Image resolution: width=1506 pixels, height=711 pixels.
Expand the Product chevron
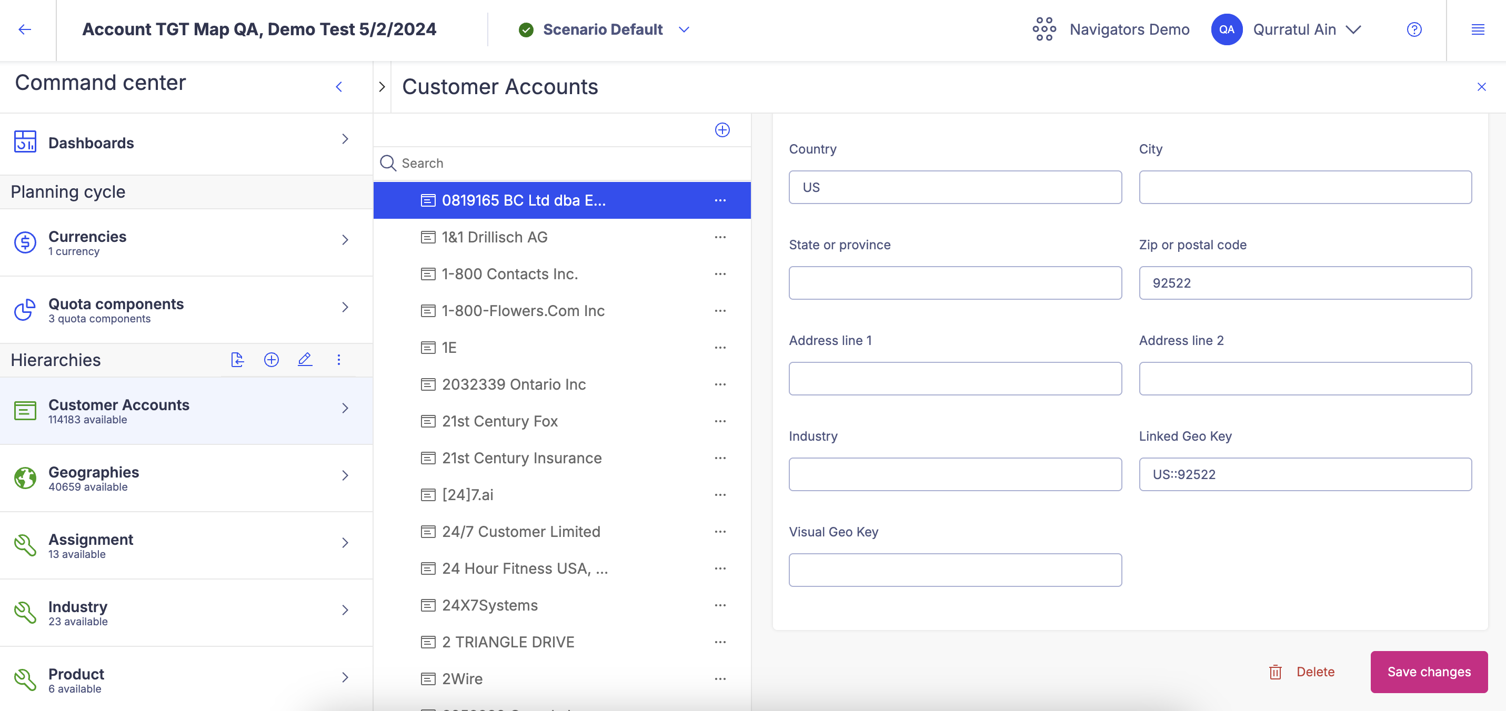coord(345,678)
